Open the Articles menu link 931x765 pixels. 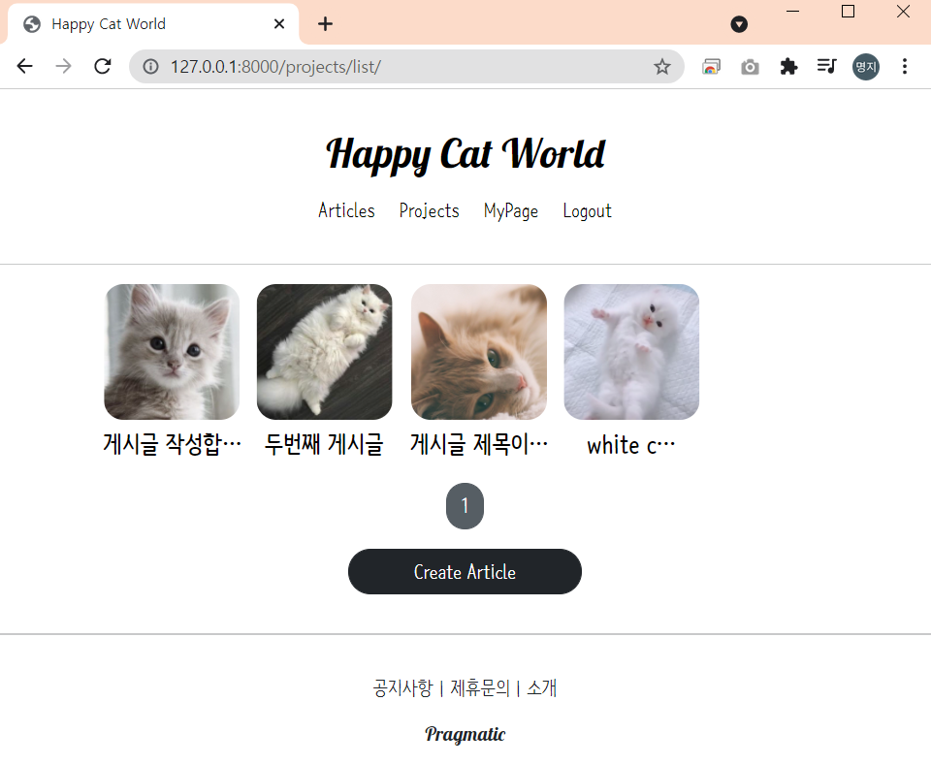click(x=346, y=210)
